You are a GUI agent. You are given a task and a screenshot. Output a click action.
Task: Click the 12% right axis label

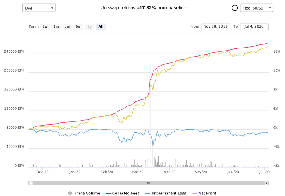(x=276, y=70)
